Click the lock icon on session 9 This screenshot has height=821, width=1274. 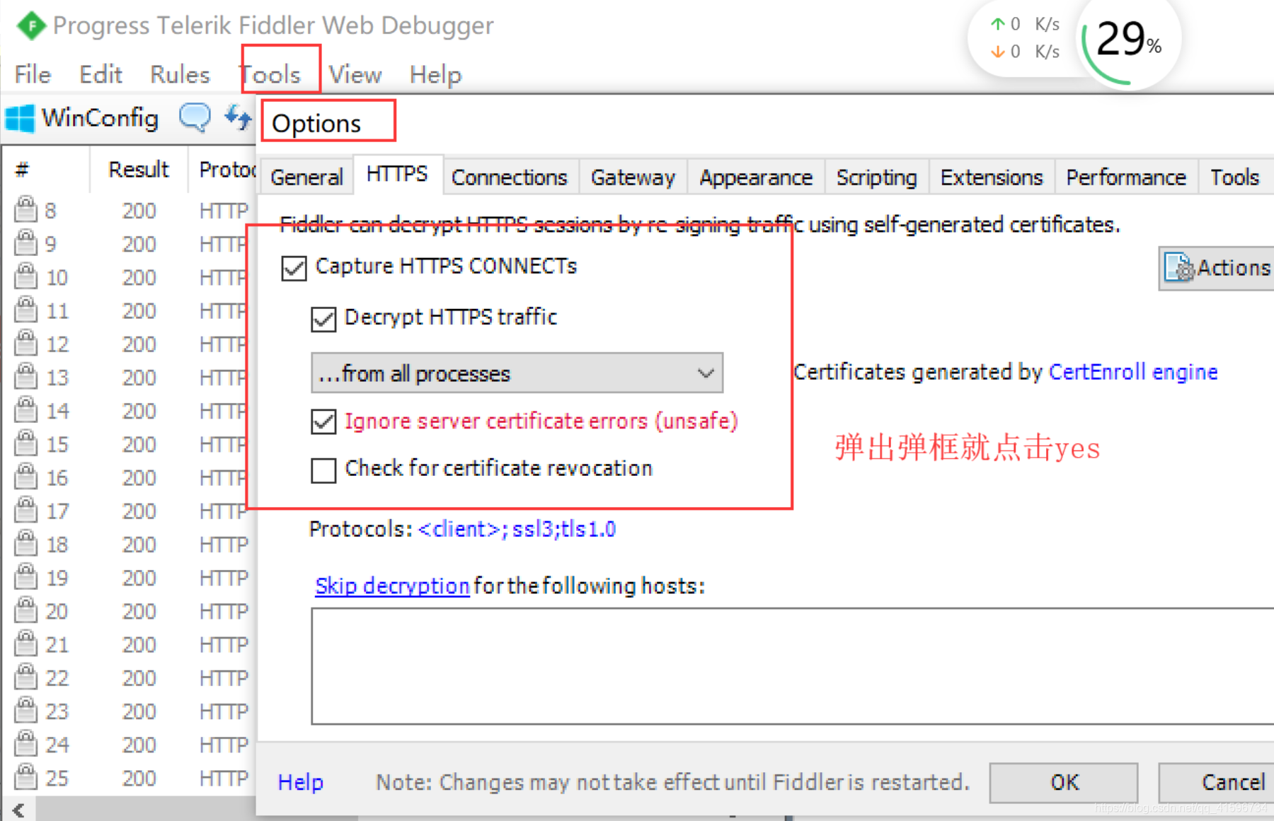pos(26,243)
